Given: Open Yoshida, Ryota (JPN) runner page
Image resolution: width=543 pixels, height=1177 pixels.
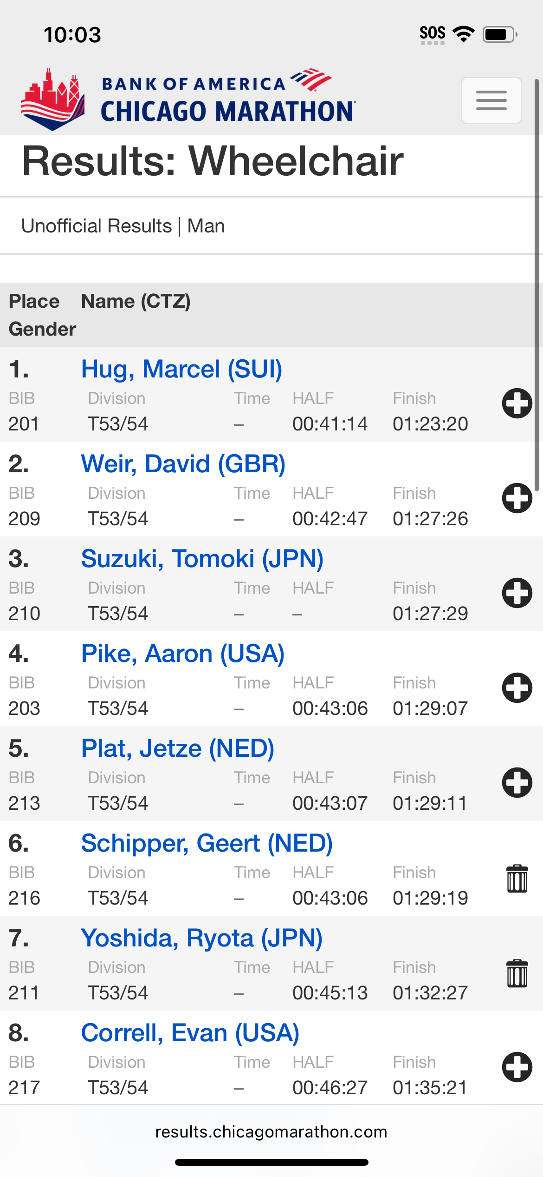Looking at the screenshot, I should click(201, 938).
